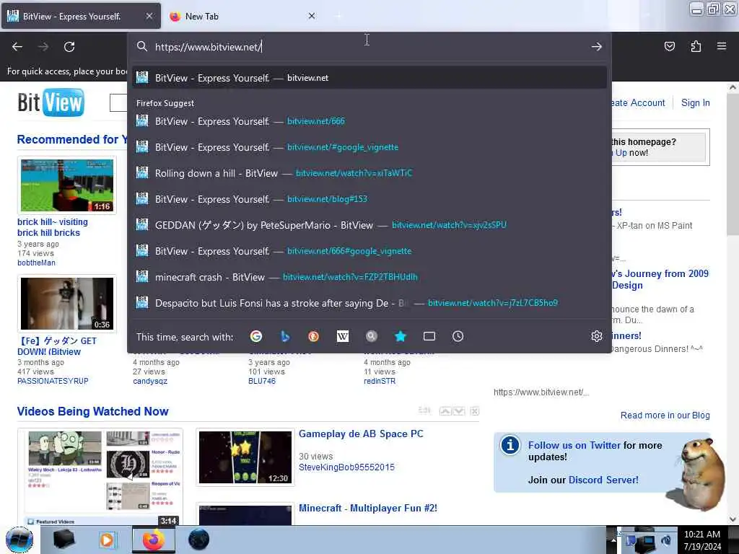Open BLU746 channel link
The width and height of the screenshot is (739, 554).
(x=262, y=381)
